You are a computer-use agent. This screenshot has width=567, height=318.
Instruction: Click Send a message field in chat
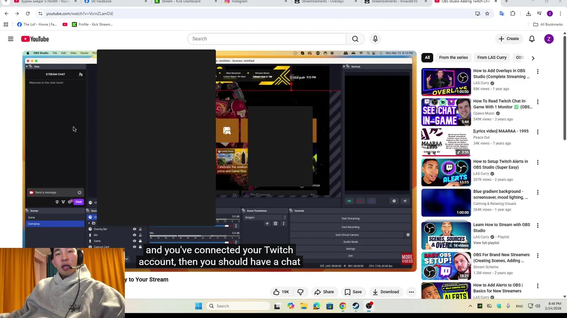pos(55,193)
